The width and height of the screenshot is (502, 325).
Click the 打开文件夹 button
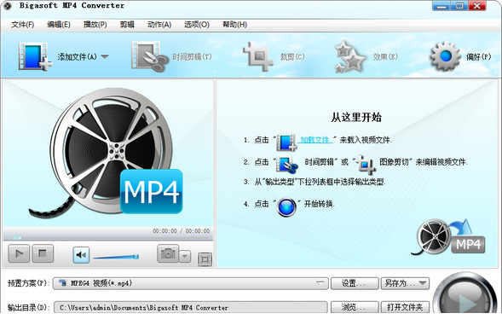pos(405,307)
